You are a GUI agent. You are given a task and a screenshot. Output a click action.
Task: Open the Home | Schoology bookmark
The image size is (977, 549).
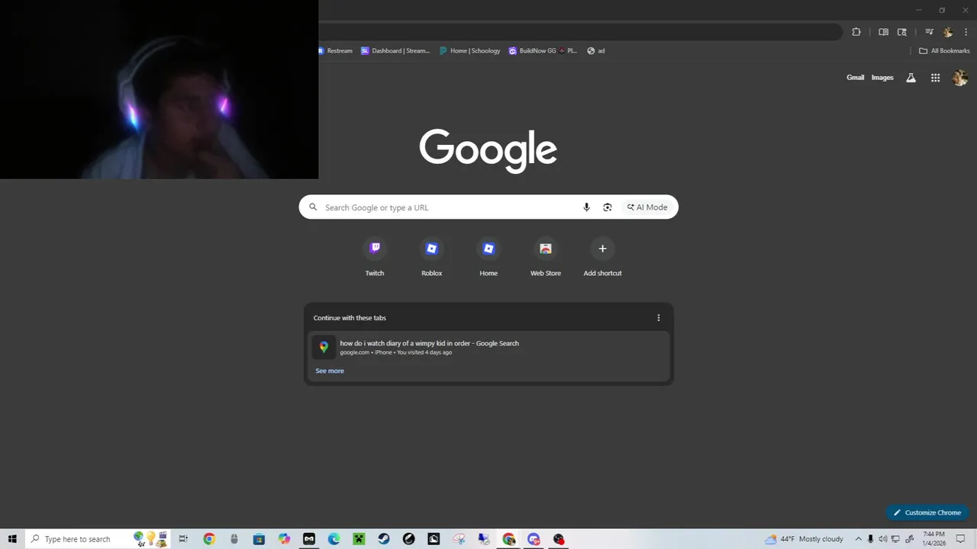tap(469, 51)
